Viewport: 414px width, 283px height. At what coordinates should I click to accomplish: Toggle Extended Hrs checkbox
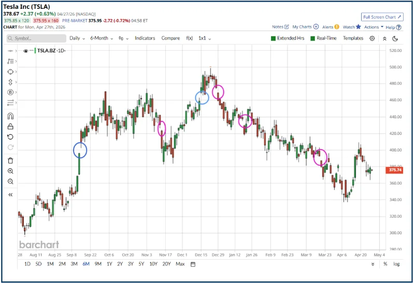(x=273, y=38)
